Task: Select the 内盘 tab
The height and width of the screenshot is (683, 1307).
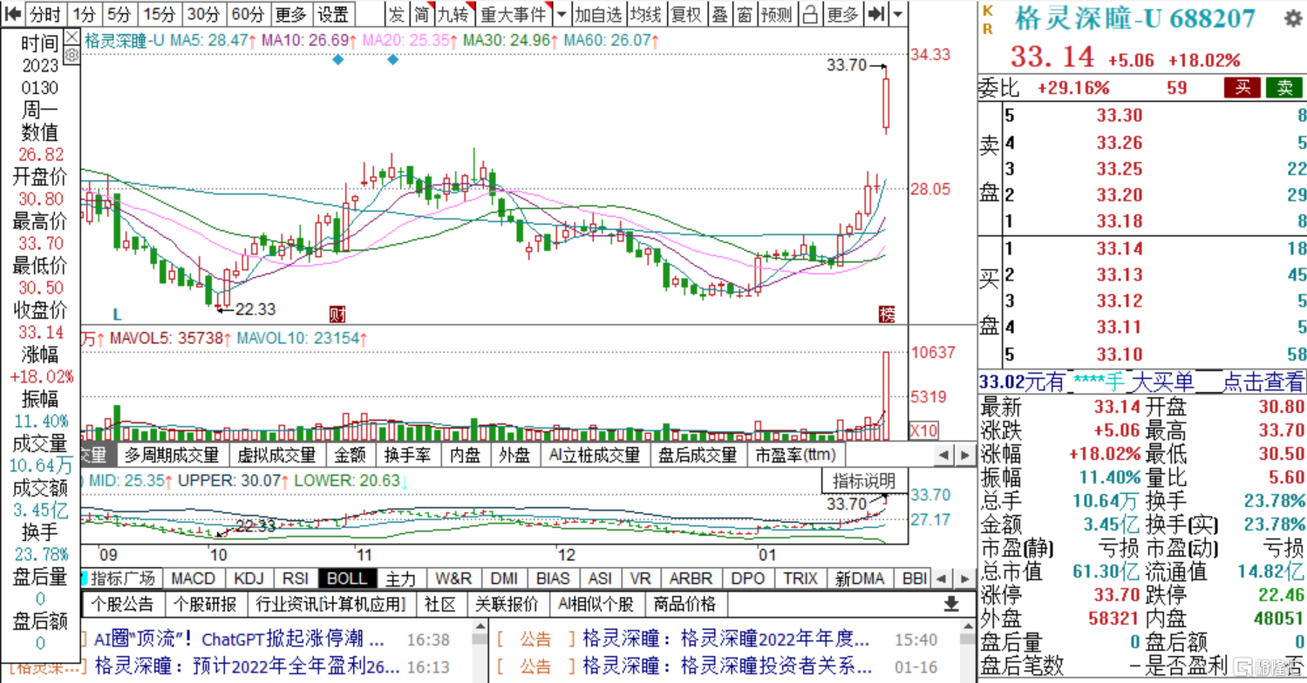Action: pos(466,455)
